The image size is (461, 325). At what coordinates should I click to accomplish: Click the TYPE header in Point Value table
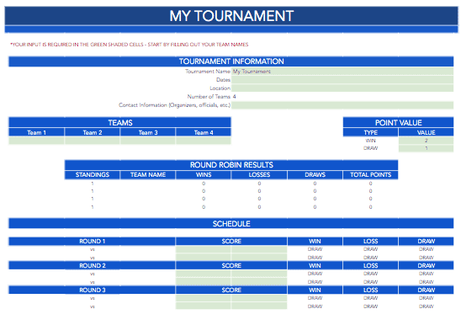(370, 133)
